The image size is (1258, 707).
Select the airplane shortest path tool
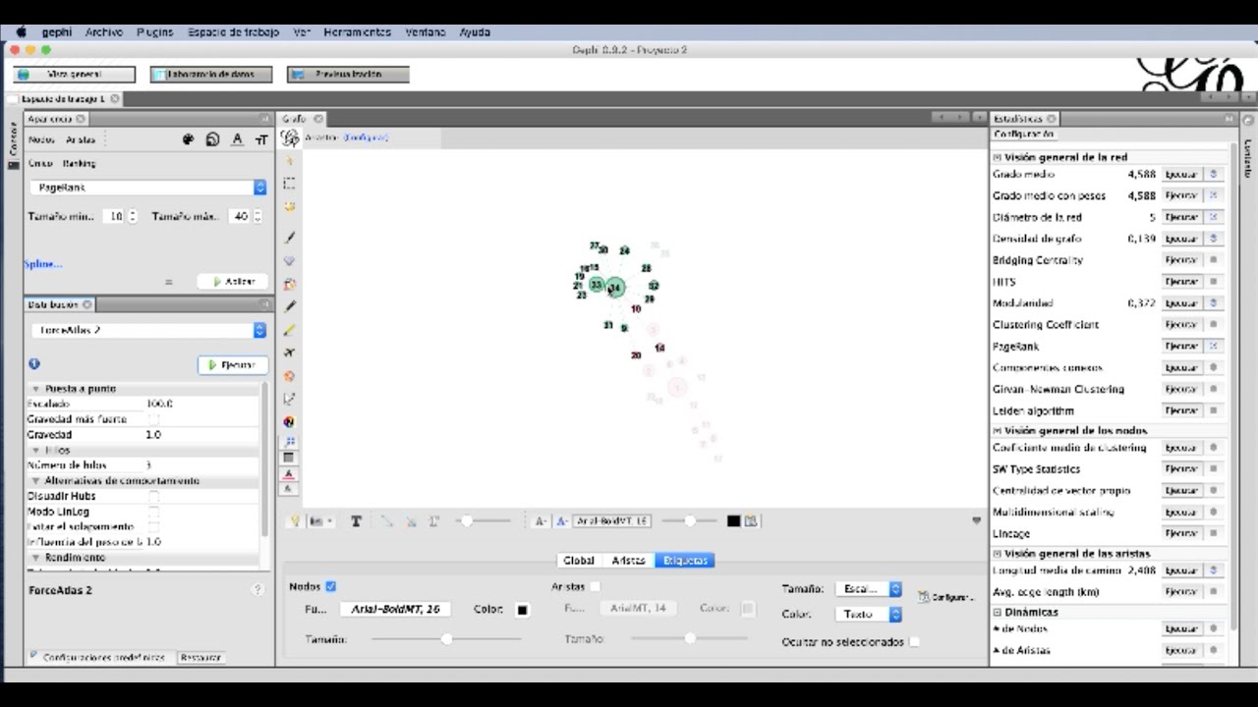(289, 353)
